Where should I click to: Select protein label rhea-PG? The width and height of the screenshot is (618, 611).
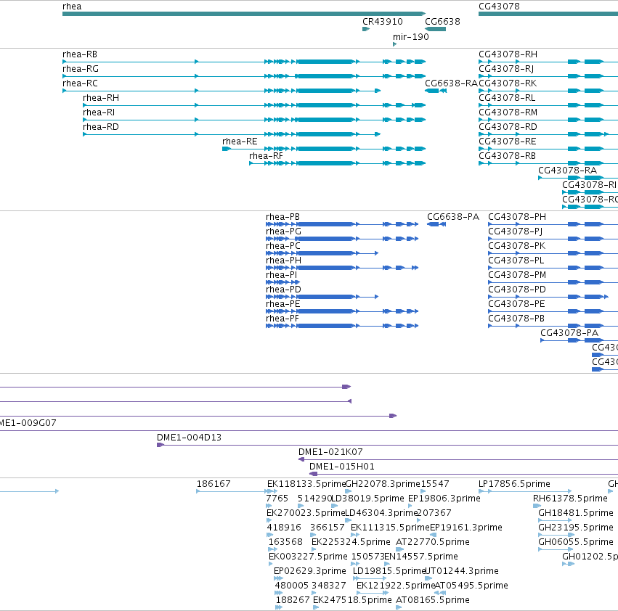pyautogui.click(x=283, y=231)
